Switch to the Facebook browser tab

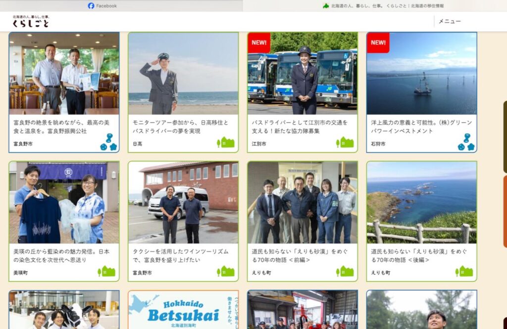pyautogui.click(x=102, y=6)
